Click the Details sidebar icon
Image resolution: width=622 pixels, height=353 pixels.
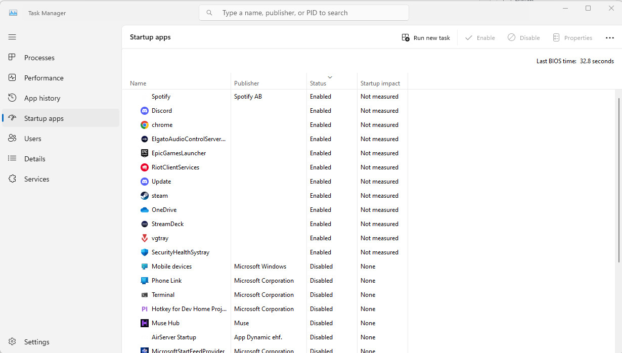click(x=13, y=159)
